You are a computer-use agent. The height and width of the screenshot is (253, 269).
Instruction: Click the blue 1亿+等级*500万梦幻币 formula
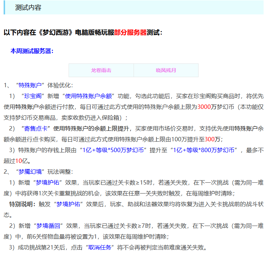[113, 150]
